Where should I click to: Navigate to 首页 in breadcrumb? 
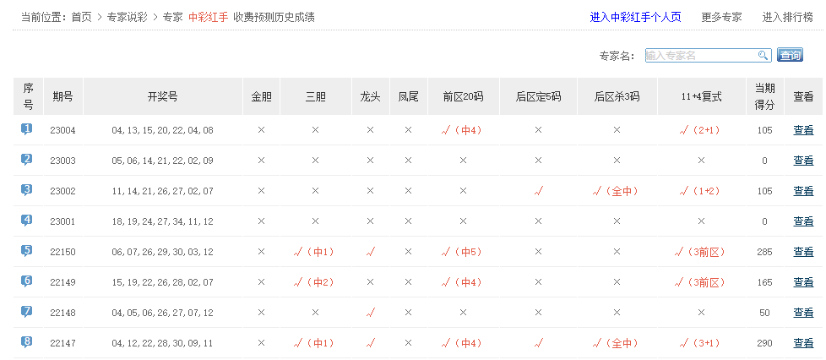click(x=81, y=17)
